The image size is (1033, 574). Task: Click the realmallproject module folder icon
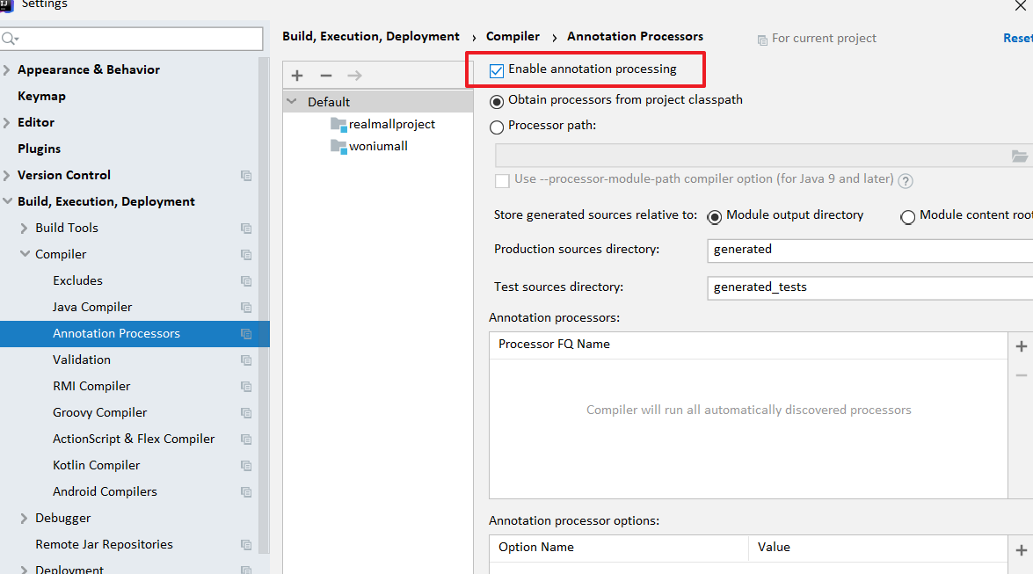pyautogui.click(x=339, y=125)
